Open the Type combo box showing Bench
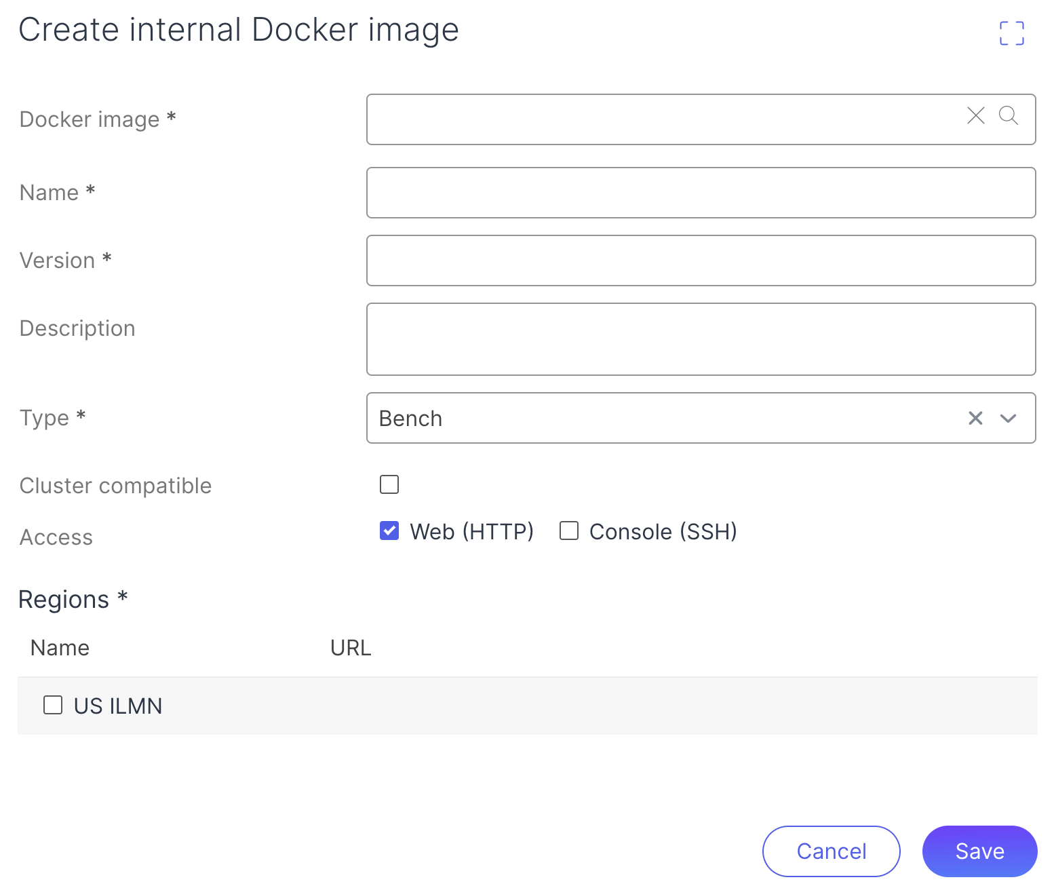The width and height of the screenshot is (1054, 886). click(665, 418)
